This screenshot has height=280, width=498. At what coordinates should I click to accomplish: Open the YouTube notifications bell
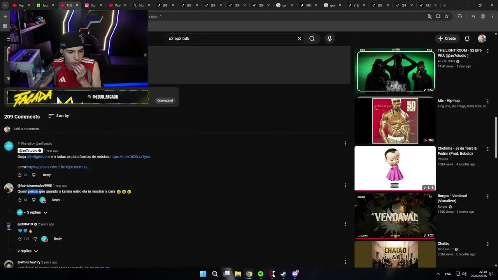(467, 38)
